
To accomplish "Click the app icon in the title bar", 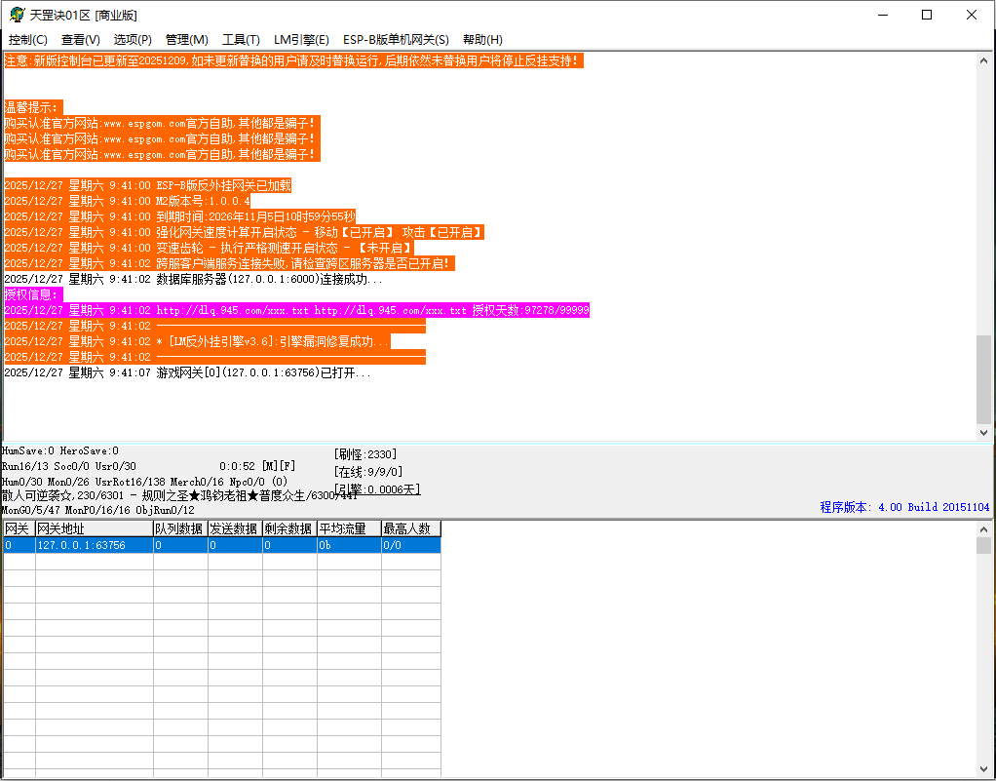I will coord(17,15).
